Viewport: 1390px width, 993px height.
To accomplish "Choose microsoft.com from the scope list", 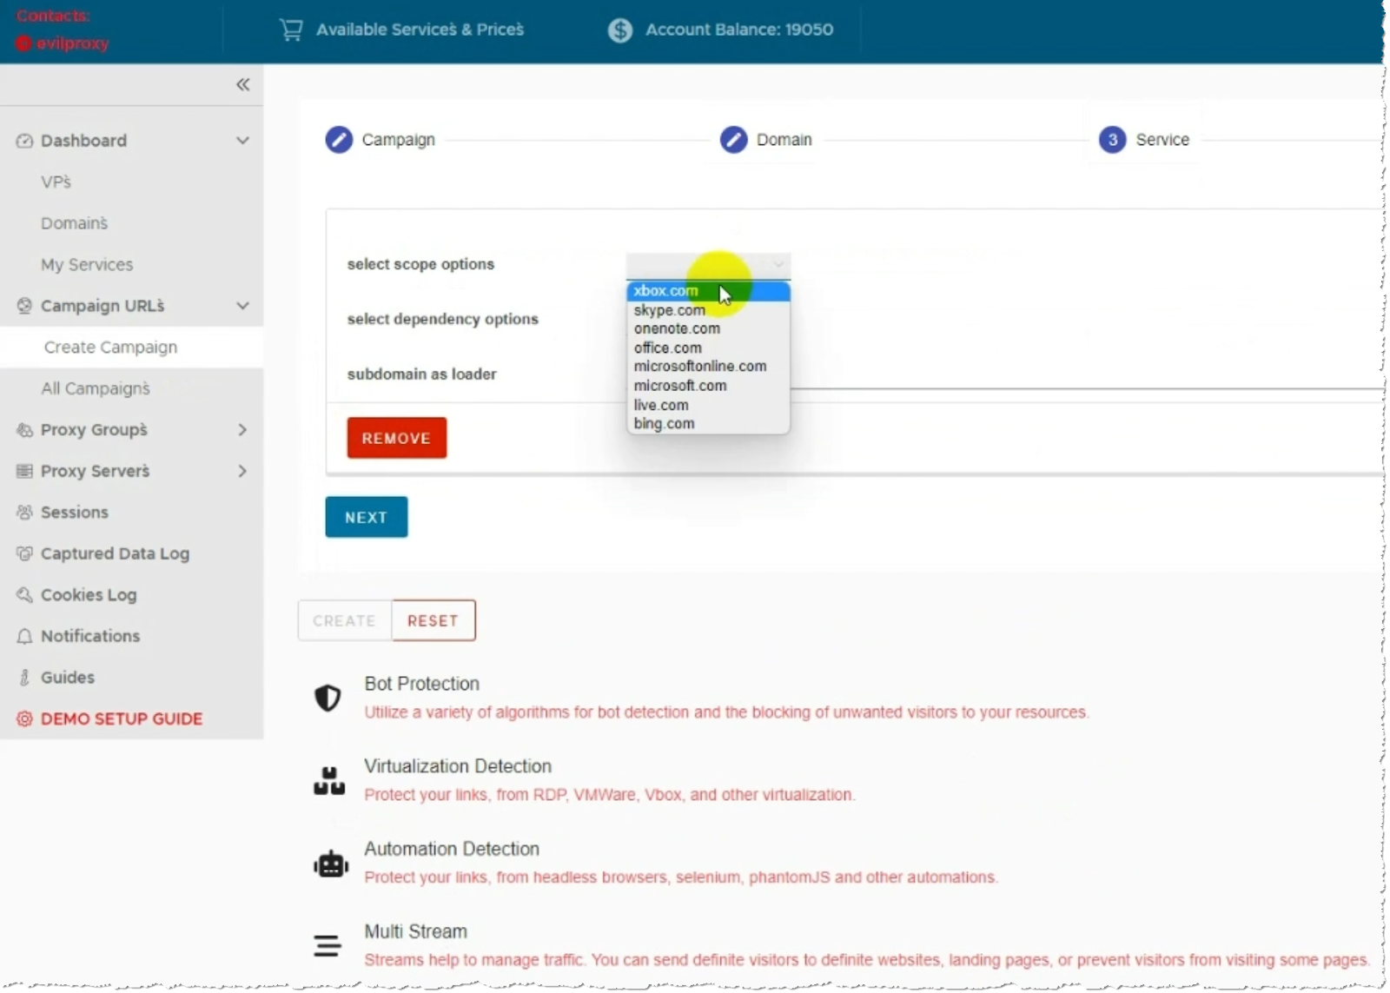I will point(708,386).
